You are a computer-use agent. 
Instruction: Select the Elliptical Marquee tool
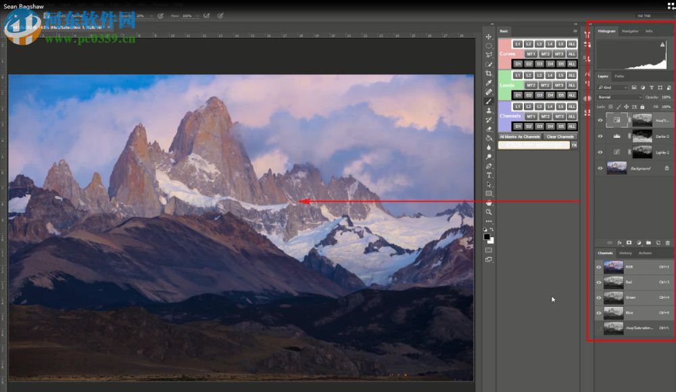(x=489, y=46)
